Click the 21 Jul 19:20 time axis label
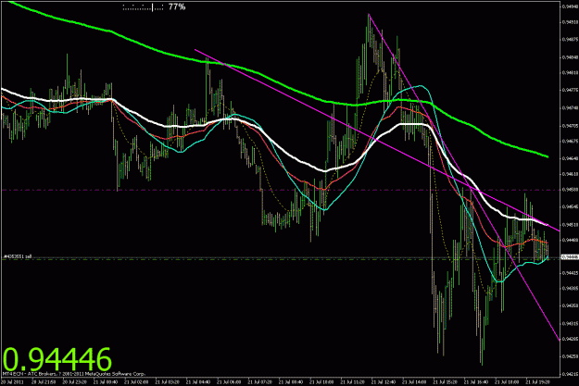579x386 pixels. [x=537, y=382]
